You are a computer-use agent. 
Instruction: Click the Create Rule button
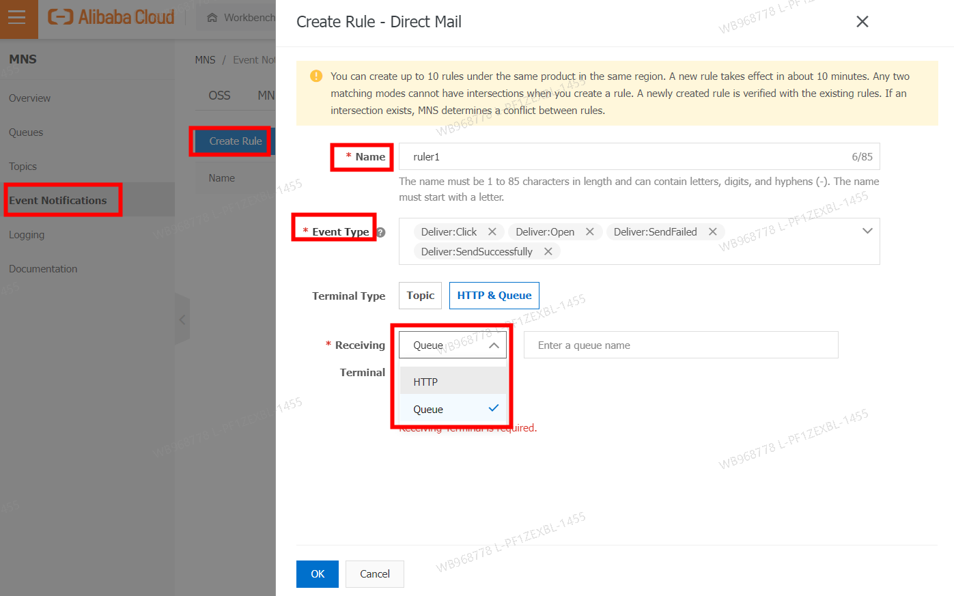[235, 141]
